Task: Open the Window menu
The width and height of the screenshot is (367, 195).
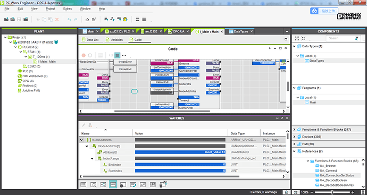Action: 85,9
